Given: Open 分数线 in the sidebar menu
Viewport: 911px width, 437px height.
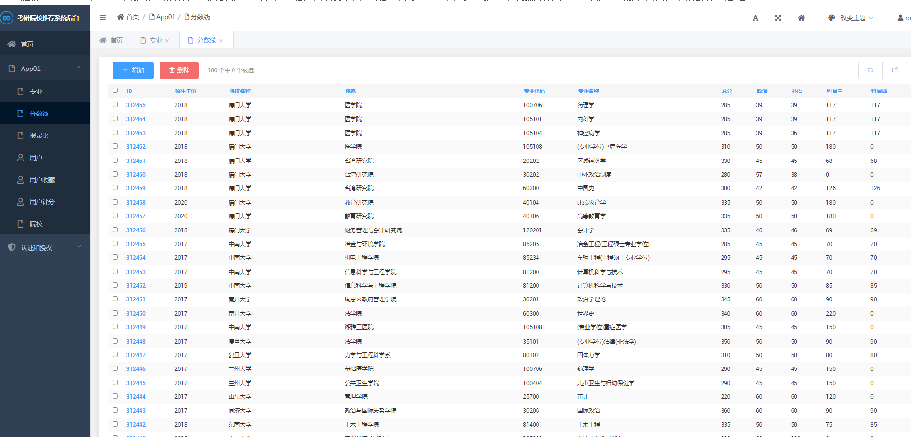Looking at the screenshot, I should click(x=45, y=114).
